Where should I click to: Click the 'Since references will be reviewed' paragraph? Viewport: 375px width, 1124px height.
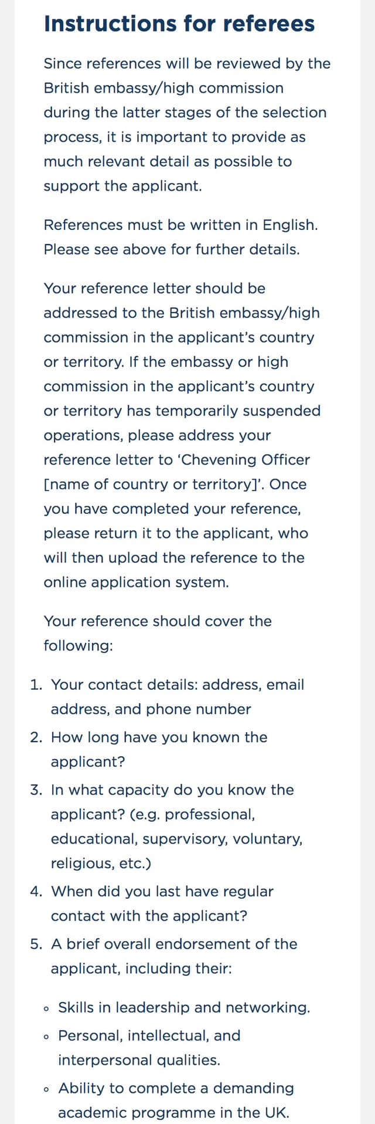click(x=187, y=124)
